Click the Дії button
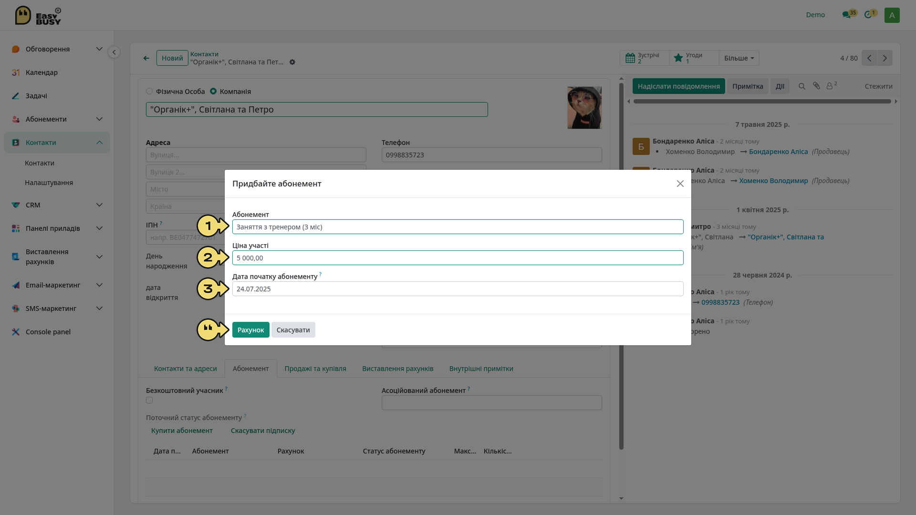Viewport: 916px width, 515px height. coord(780,86)
